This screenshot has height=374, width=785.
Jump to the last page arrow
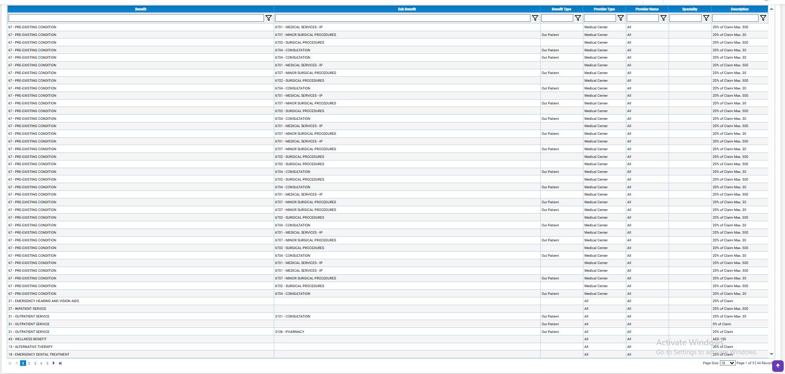60,363
